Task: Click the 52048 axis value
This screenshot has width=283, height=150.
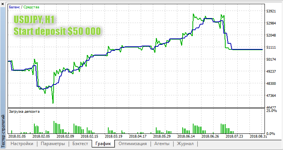Action: (271, 35)
